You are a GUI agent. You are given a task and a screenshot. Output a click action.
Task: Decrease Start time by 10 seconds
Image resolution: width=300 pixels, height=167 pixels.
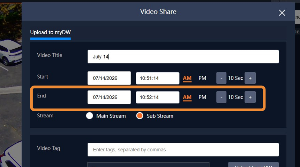point(222,78)
